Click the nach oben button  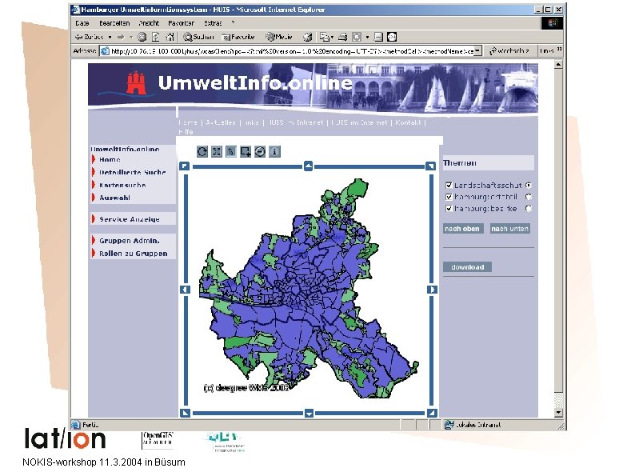462,229
